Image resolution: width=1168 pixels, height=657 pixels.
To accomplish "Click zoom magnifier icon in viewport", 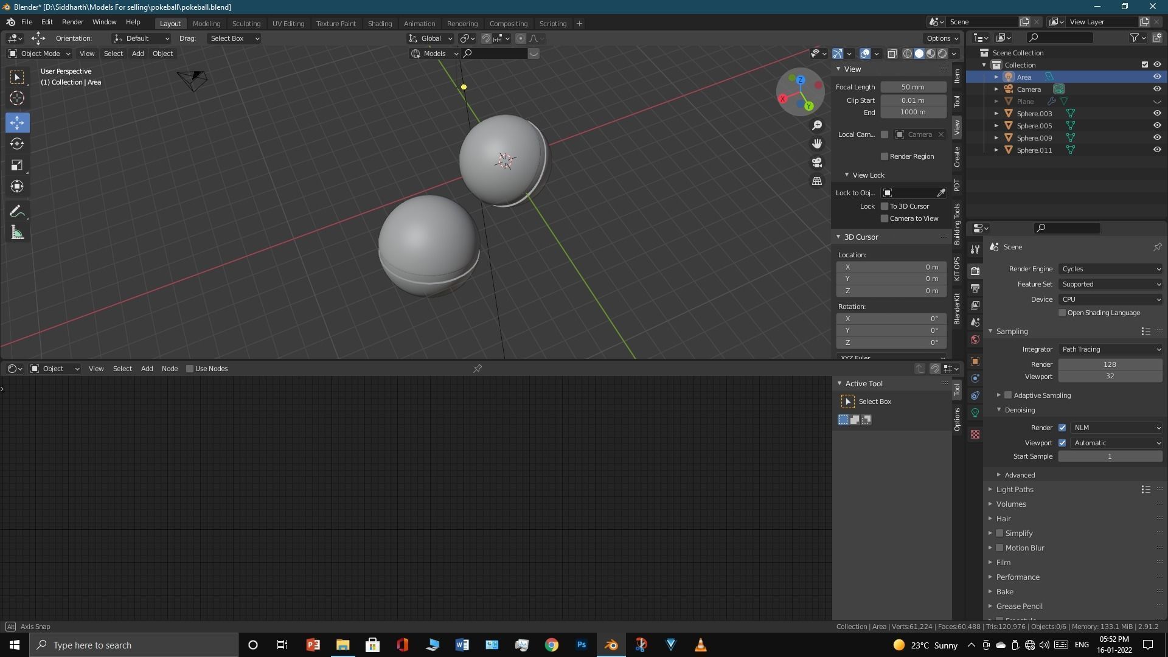I will pos(817,125).
